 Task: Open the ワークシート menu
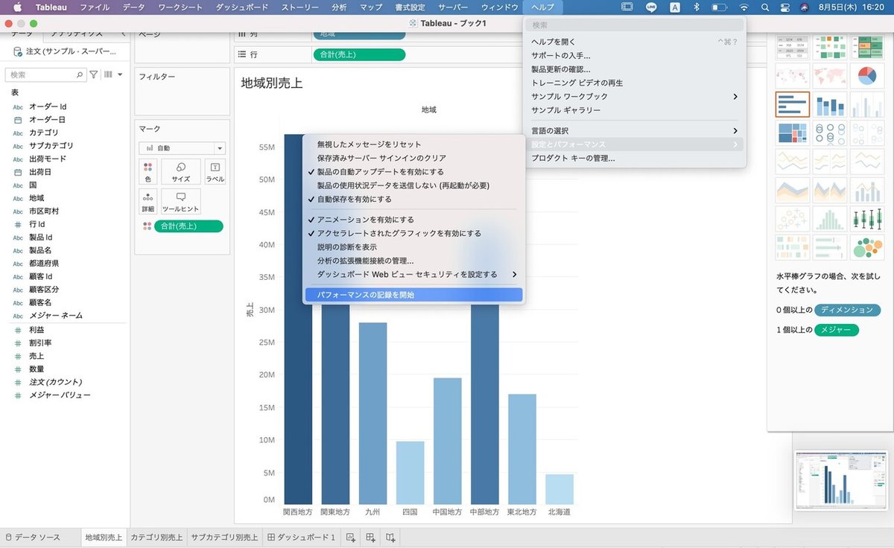pyautogui.click(x=180, y=7)
